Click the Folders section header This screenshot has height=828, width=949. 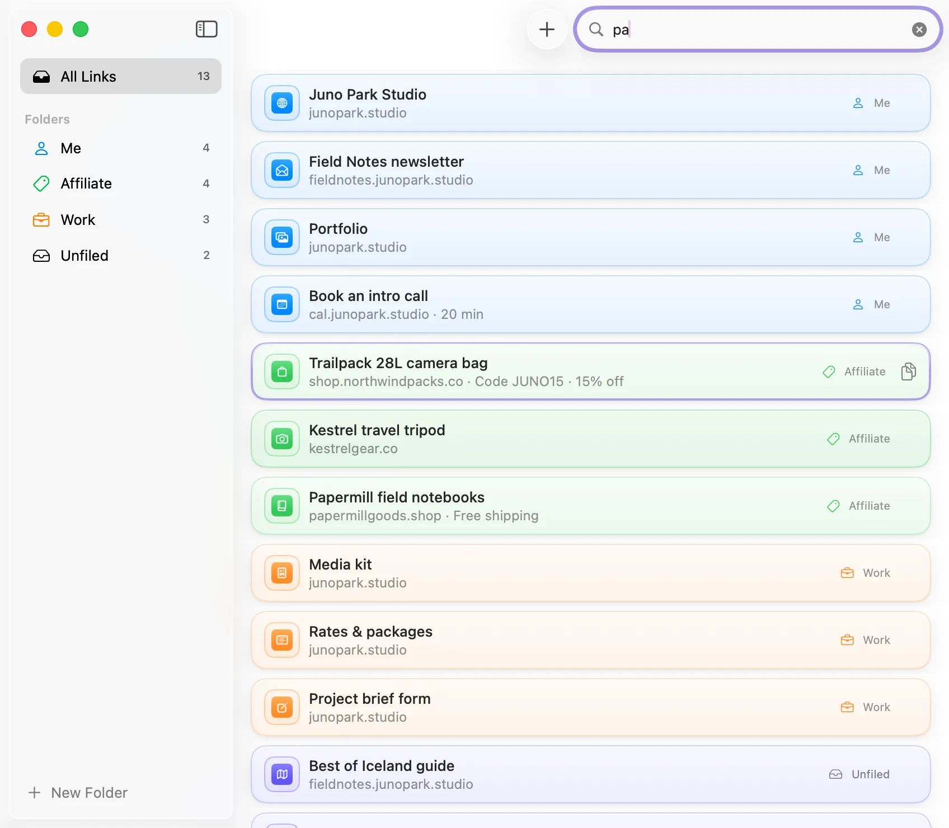pos(47,119)
